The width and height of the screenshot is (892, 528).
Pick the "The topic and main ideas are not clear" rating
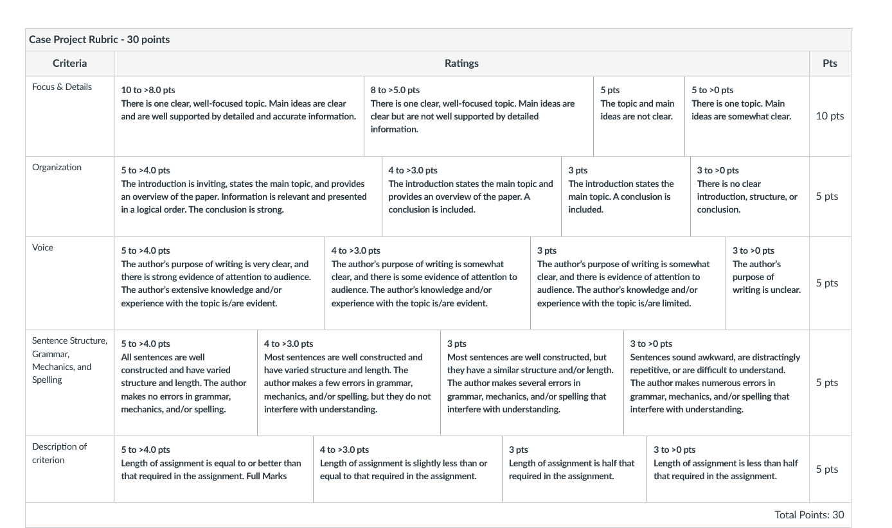click(x=638, y=110)
